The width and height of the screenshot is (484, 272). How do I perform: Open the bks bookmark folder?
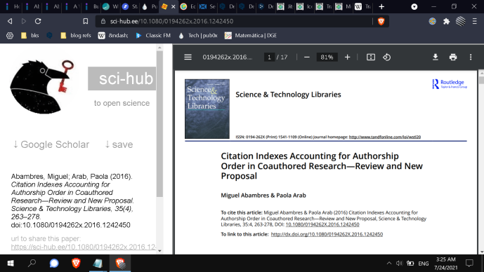click(30, 36)
